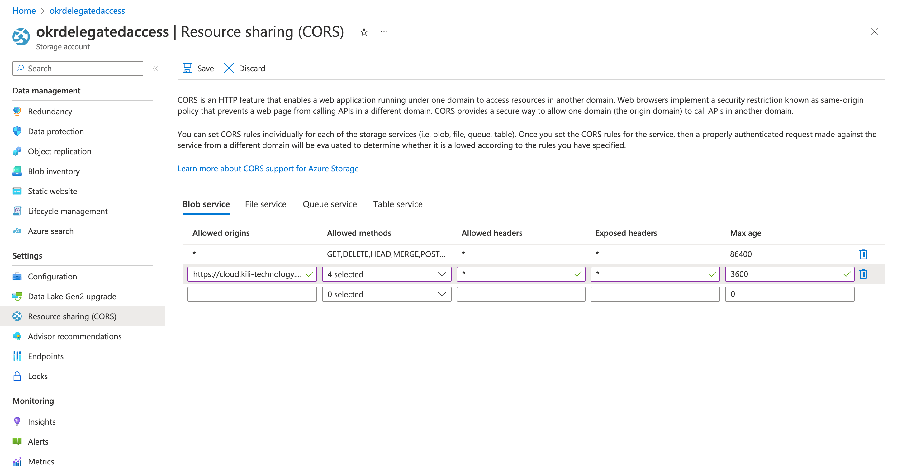This screenshot has width=897, height=466.
Task: Click the Static website icon
Action: click(x=17, y=191)
